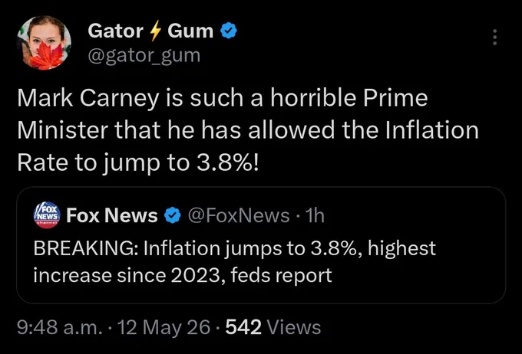The width and height of the screenshot is (522, 354).
Task: Open the Gator Gum display name
Action: coord(150,31)
